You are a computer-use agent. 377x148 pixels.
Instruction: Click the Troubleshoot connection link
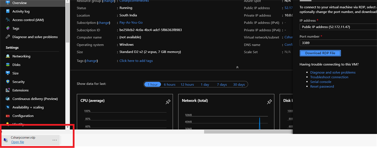click(329, 77)
